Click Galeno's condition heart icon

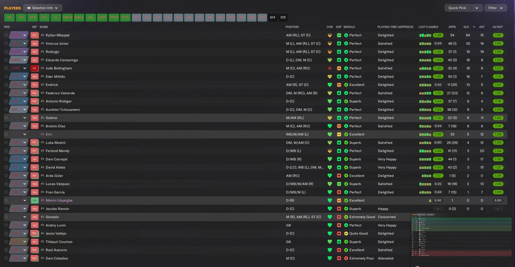(x=330, y=118)
